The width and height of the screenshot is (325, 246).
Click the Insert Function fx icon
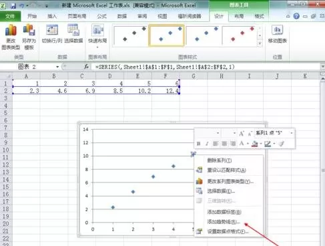(87, 67)
